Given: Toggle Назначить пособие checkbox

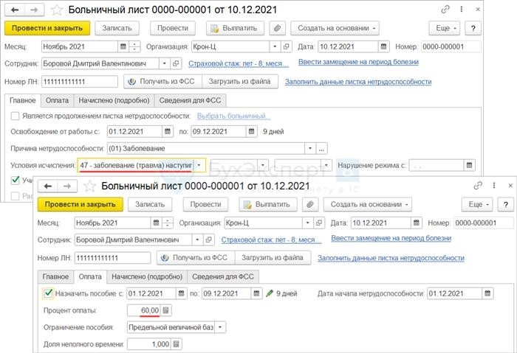Looking at the screenshot, I should click(48, 293).
